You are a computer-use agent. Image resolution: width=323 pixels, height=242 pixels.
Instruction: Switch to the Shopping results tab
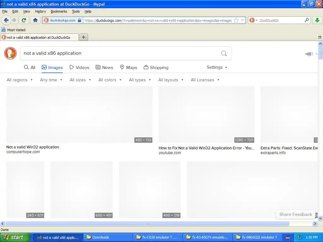coord(156,67)
